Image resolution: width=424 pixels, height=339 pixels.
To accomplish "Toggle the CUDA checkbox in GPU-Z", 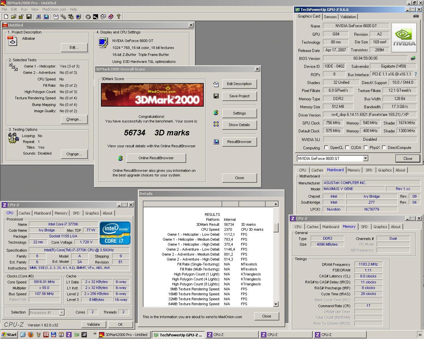I will pos(347,148).
